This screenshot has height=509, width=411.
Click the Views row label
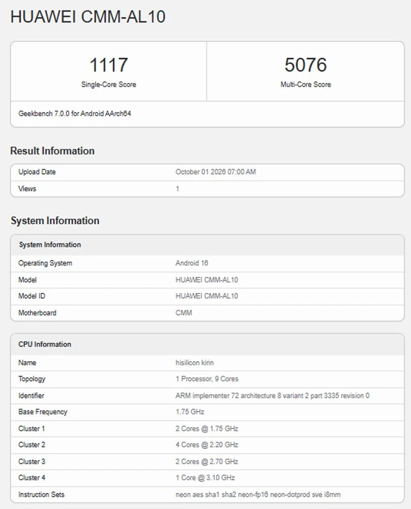pyautogui.click(x=27, y=189)
